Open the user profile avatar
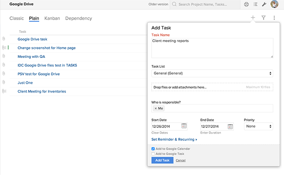The height and width of the screenshot is (175, 284). (x=274, y=4)
